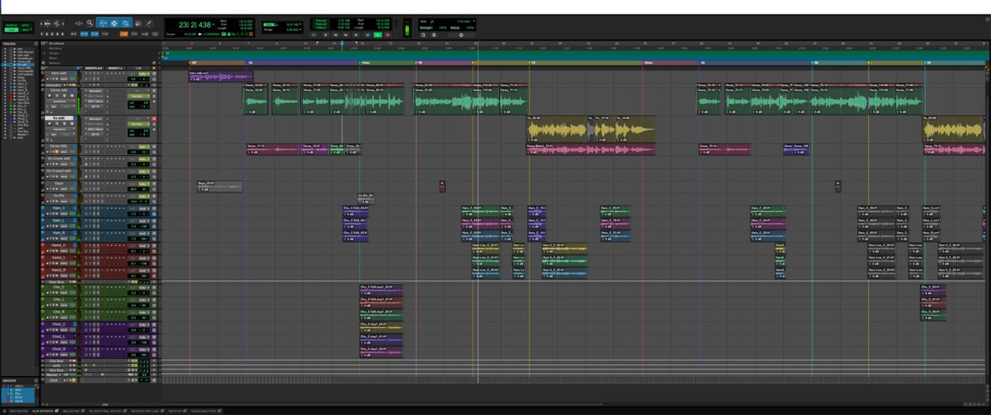Select the <ALL> group in Groups list
The height and width of the screenshot is (415, 991).
click(19, 386)
